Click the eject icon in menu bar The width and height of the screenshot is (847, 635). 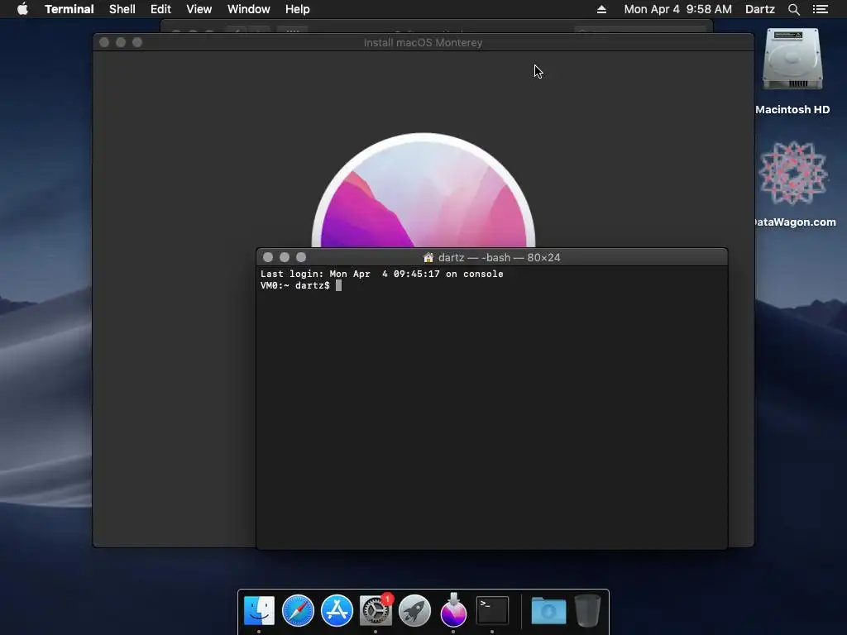[x=601, y=9]
